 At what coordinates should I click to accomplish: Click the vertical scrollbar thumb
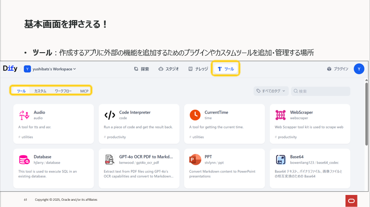(366, 114)
